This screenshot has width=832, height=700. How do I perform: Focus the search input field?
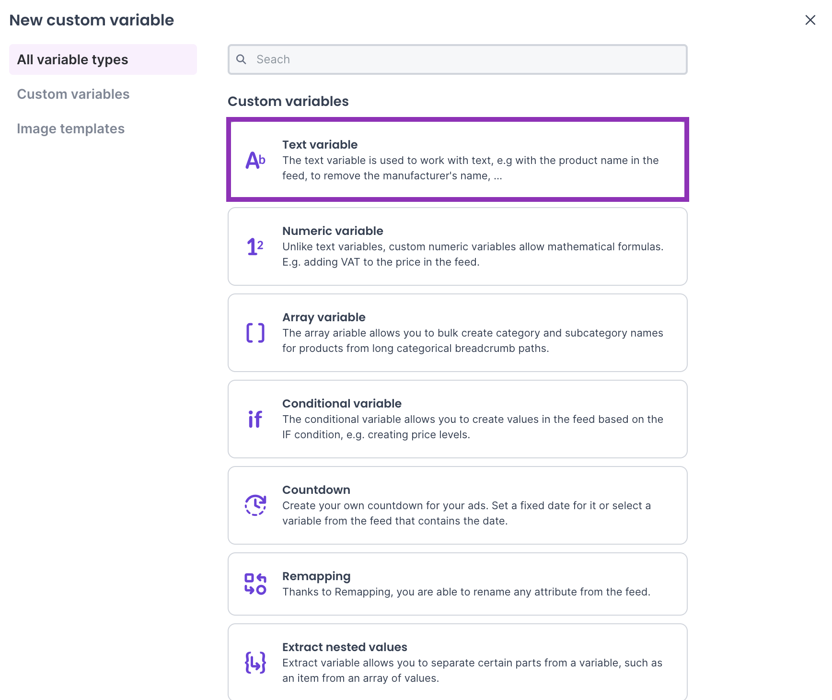465,59
